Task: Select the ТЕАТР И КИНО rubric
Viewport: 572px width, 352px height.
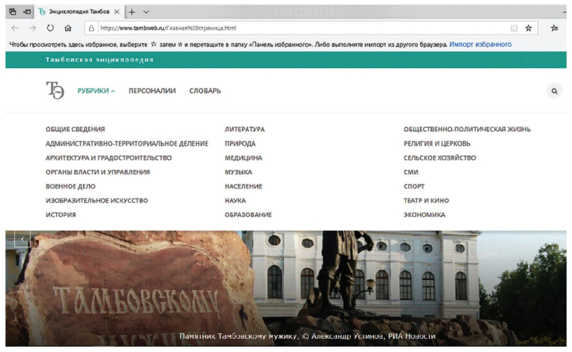Action: pyautogui.click(x=426, y=201)
